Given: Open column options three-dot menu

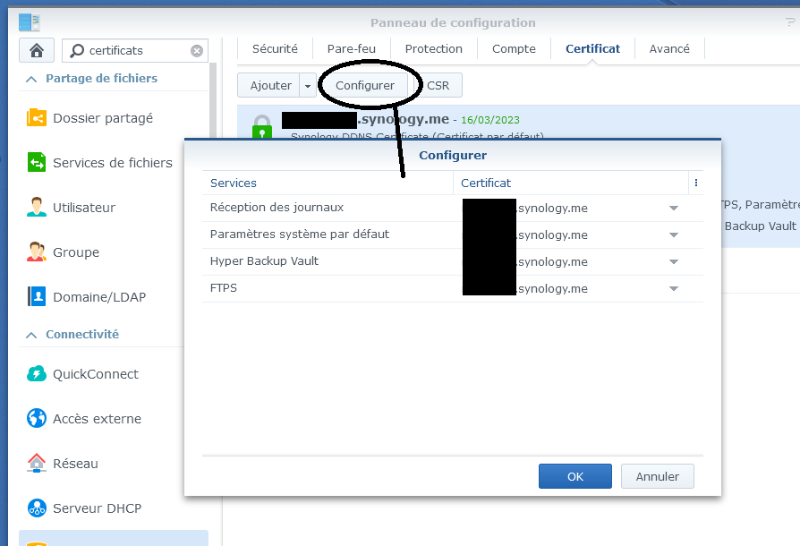Looking at the screenshot, I should (x=696, y=183).
